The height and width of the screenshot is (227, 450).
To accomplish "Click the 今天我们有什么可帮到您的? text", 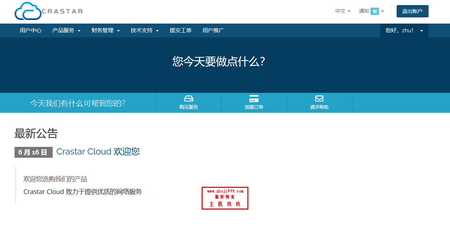I will pyautogui.click(x=78, y=103).
